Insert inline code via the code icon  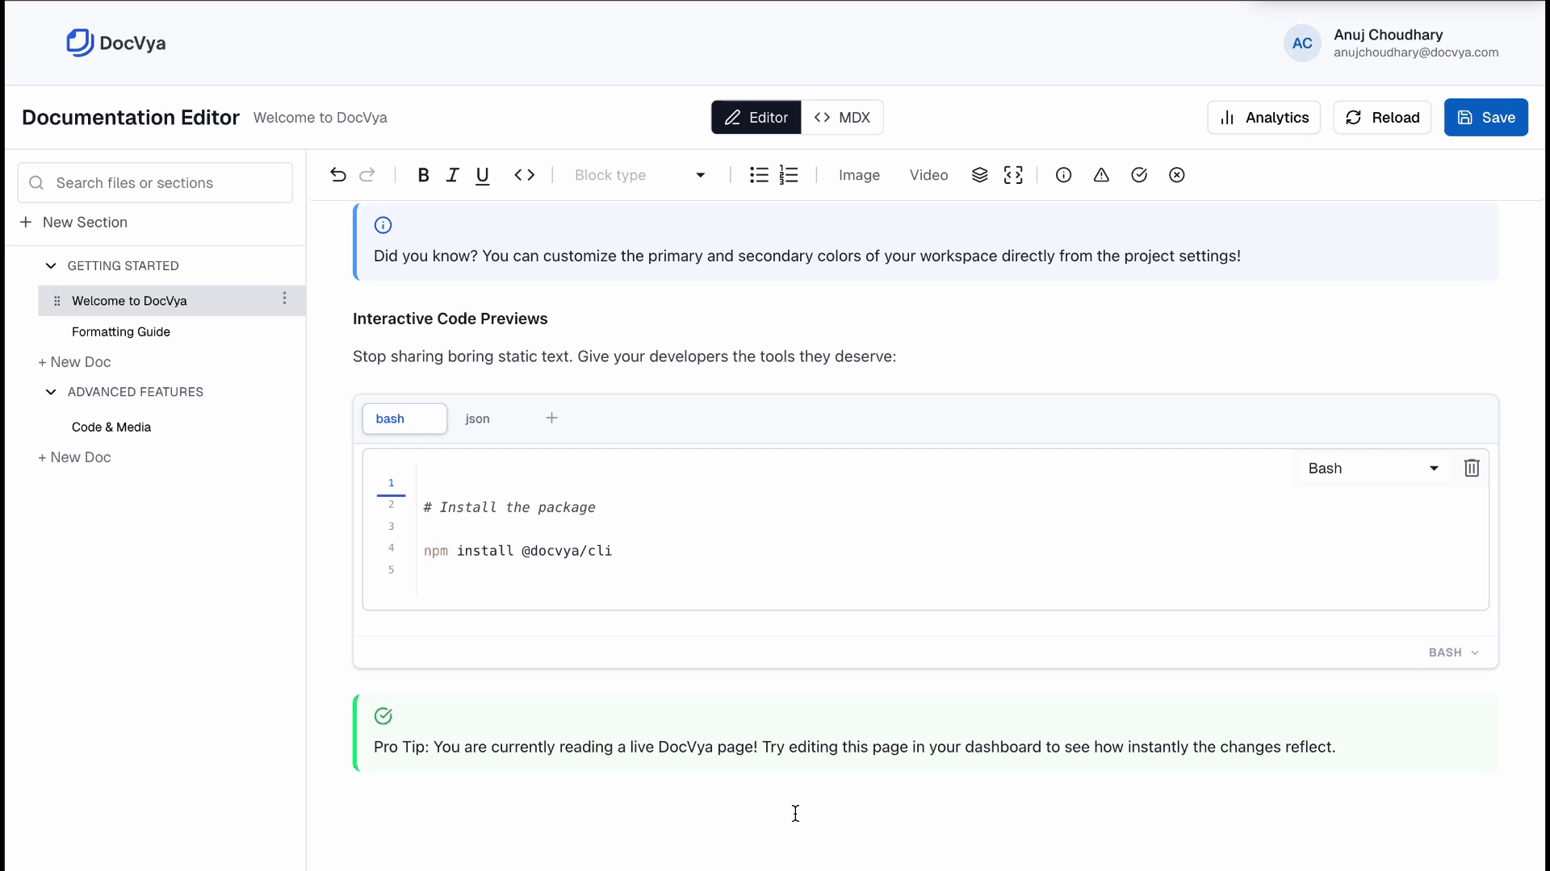tap(524, 175)
